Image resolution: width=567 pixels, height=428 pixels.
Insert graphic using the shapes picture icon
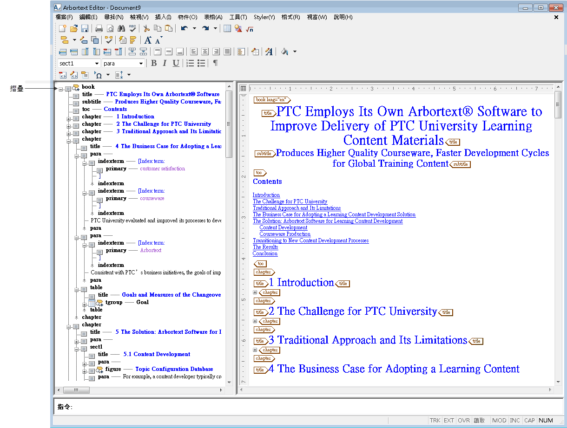click(x=238, y=28)
